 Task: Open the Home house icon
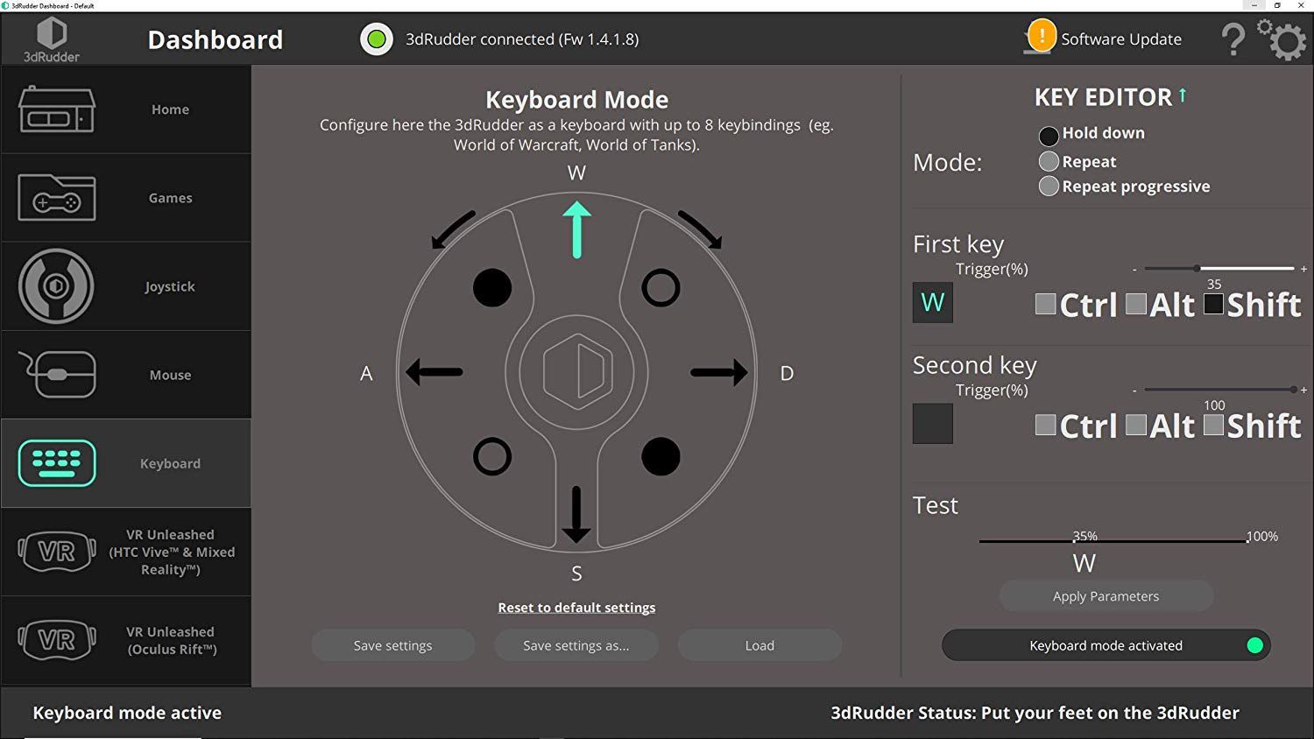57,109
